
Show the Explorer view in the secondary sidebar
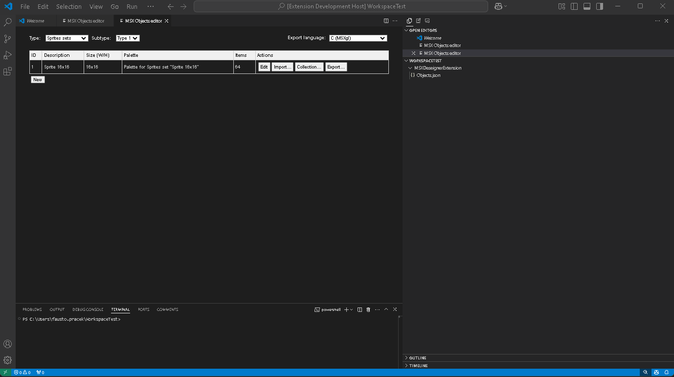[x=409, y=21]
